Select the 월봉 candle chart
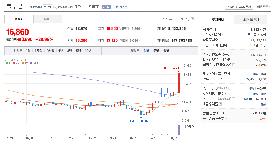Image resolution: width=273 pixels, height=142 pixels. (x=166, y=51)
